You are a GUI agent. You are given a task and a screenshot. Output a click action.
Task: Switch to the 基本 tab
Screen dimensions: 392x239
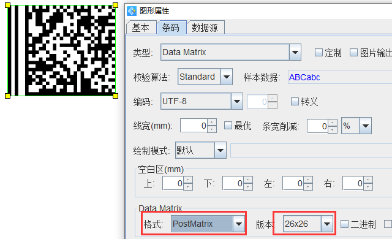click(x=141, y=28)
